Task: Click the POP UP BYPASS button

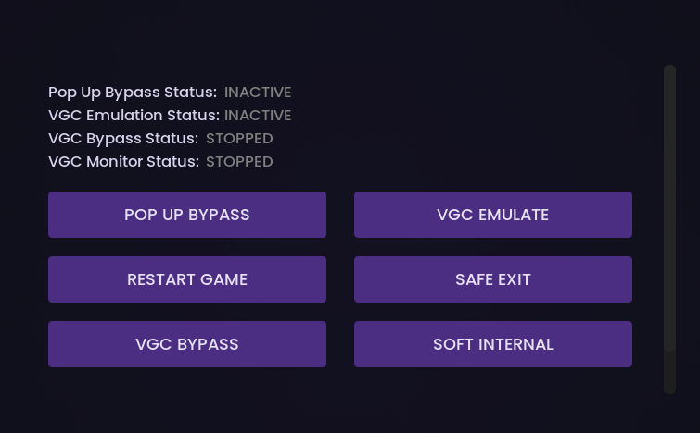Action: (187, 215)
